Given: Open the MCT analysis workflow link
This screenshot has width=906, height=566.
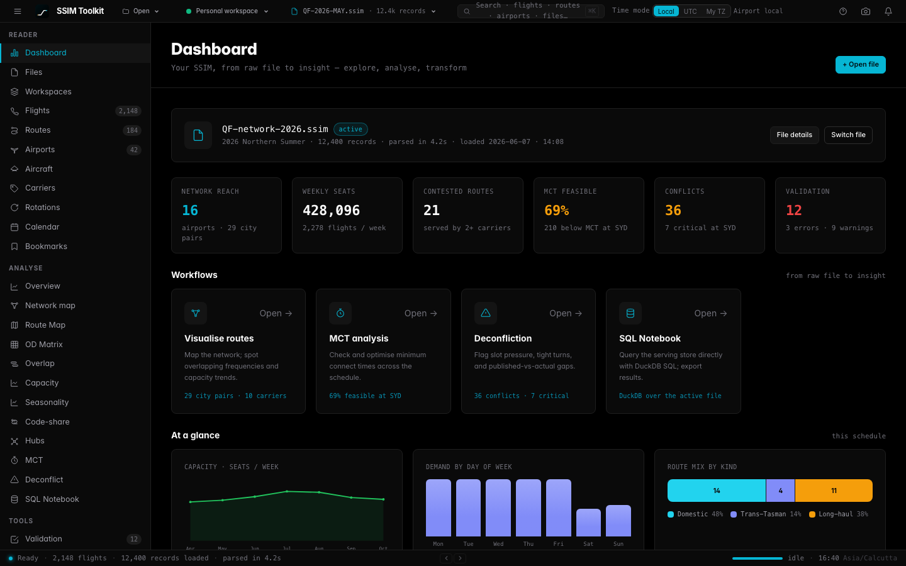Looking at the screenshot, I should pyautogui.click(x=421, y=313).
